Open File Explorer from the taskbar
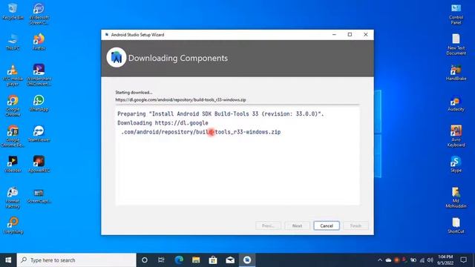 (196, 260)
